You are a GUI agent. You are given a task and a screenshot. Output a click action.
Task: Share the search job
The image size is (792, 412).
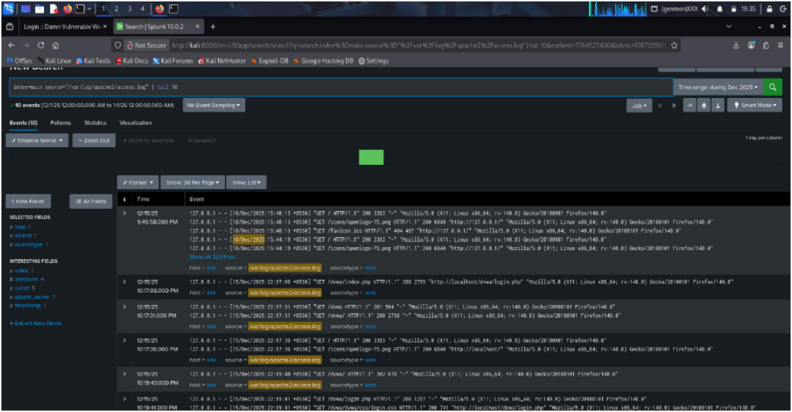point(690,106)
